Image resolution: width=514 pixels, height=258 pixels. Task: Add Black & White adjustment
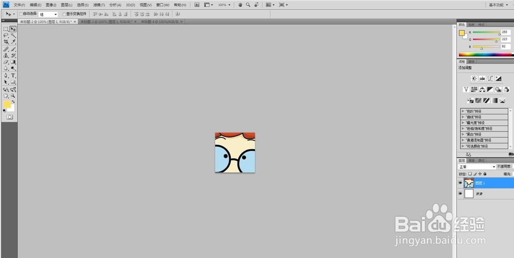(490, 89)
